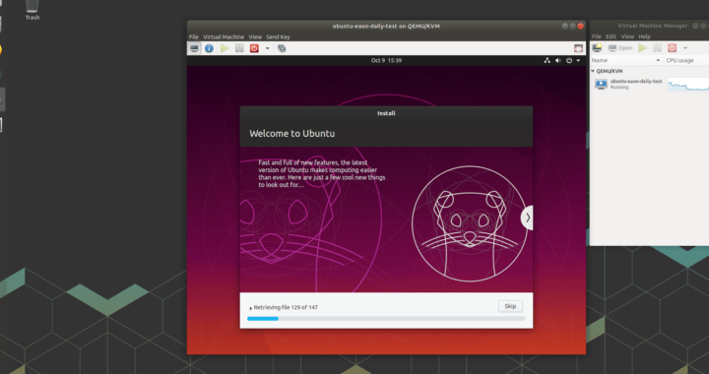Click pause icon in Virtual Machine Manager

point(658,48)
